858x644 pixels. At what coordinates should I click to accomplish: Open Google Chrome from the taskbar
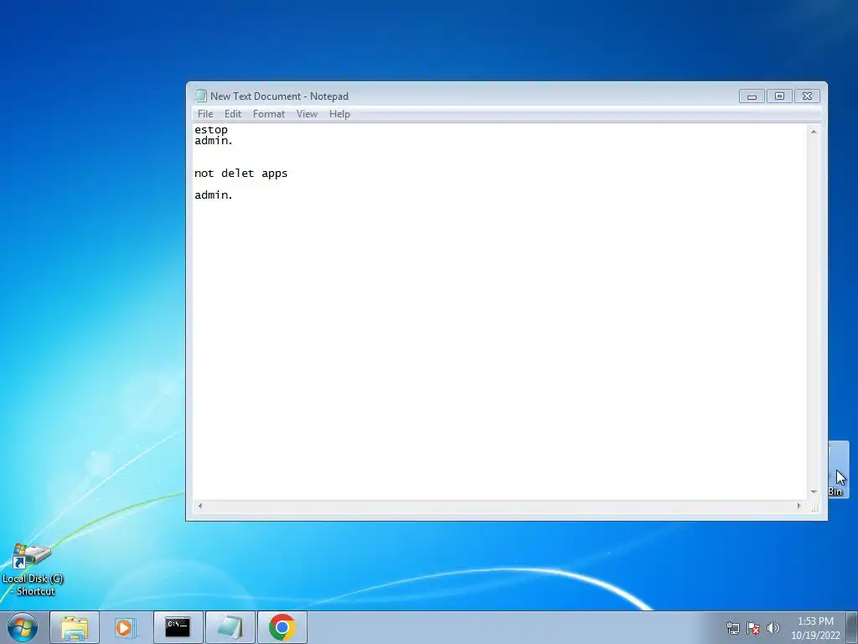tap(282, 627)
